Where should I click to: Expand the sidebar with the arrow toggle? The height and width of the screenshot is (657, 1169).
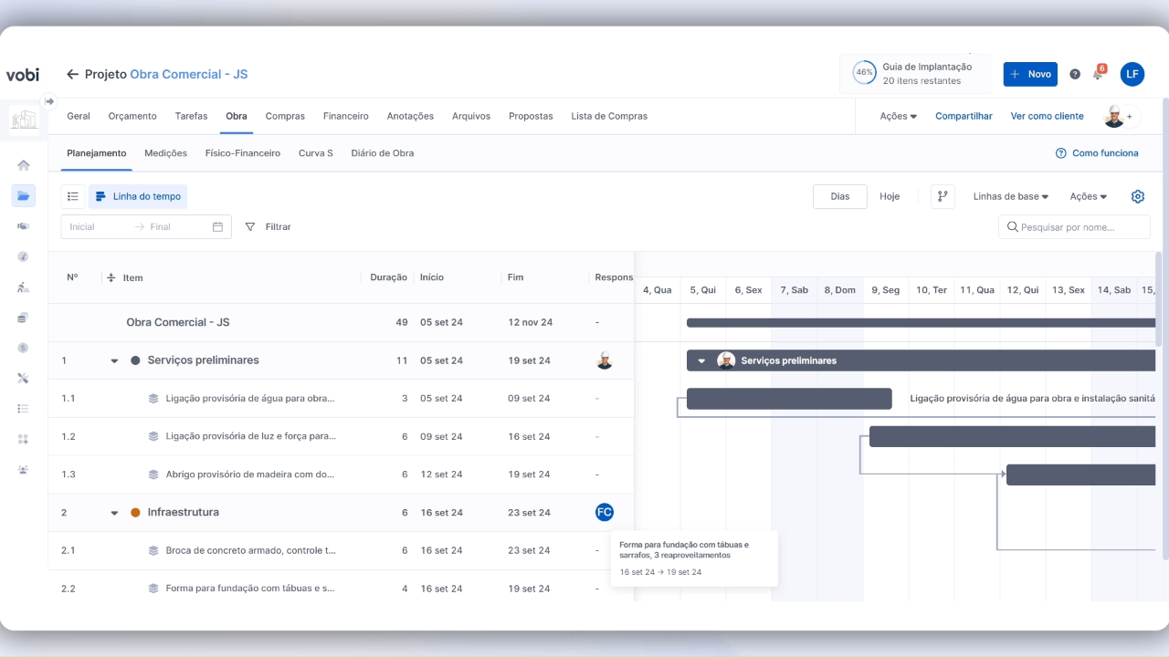tap(49, 101)
